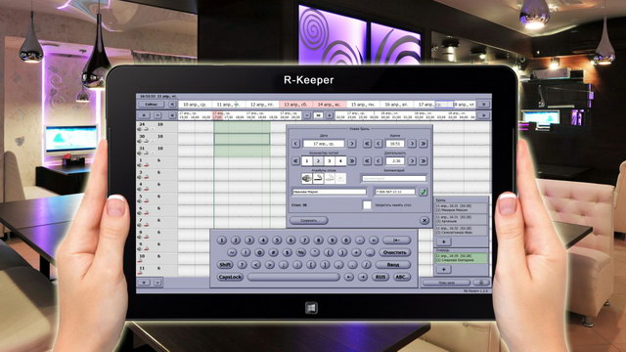Select the 16 апр., вт. date tab
This screenshot has height=352, width=626.
tap(396, 105)
